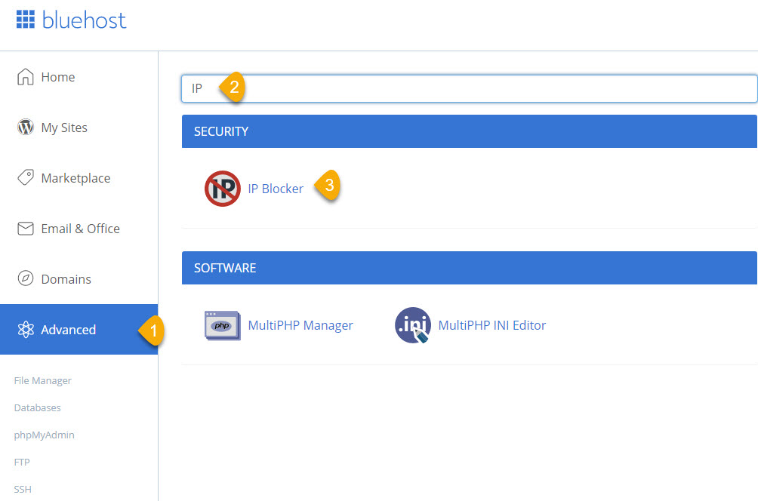The height and width of the screenshot is (501, 758).
Task: Click the MultiPHP INI Editor icon
Action: [413, 325]
